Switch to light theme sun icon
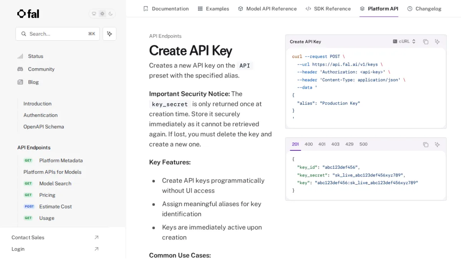Image resolution: width=461 pixels, height=259 pixels. (102, 14)
